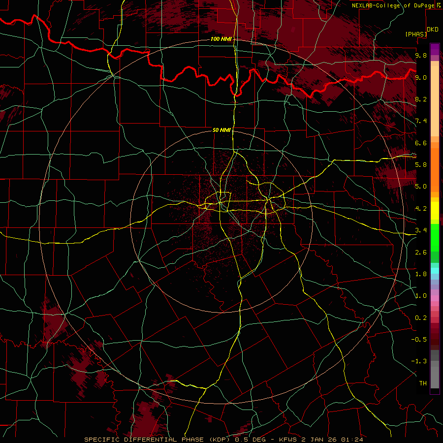Select the 1.0 scale value label
The height and width of the screenshot is (443, 443).
click(x=421, y=296)
